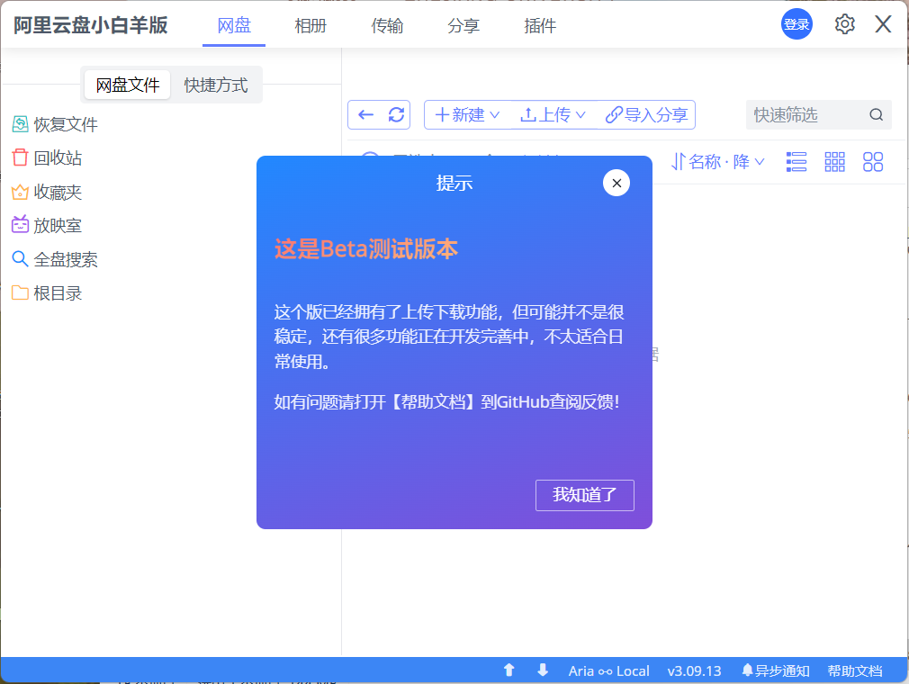The width and height of the screenshot is (909, 684).
Task: Expand the 新建 create menu
Action: click(x=466, y=114)
